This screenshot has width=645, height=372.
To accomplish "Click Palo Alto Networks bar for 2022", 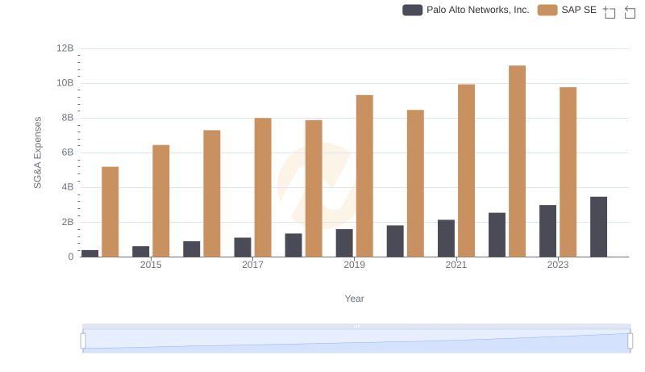I will [x=497, y=235].
